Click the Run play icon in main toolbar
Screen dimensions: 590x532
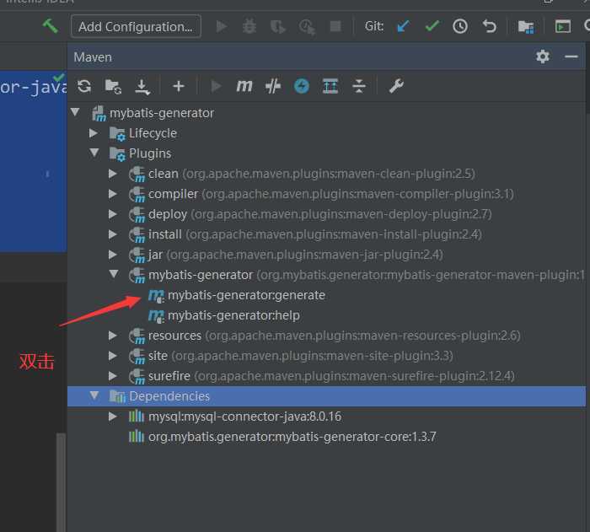[x=221, y=26]
